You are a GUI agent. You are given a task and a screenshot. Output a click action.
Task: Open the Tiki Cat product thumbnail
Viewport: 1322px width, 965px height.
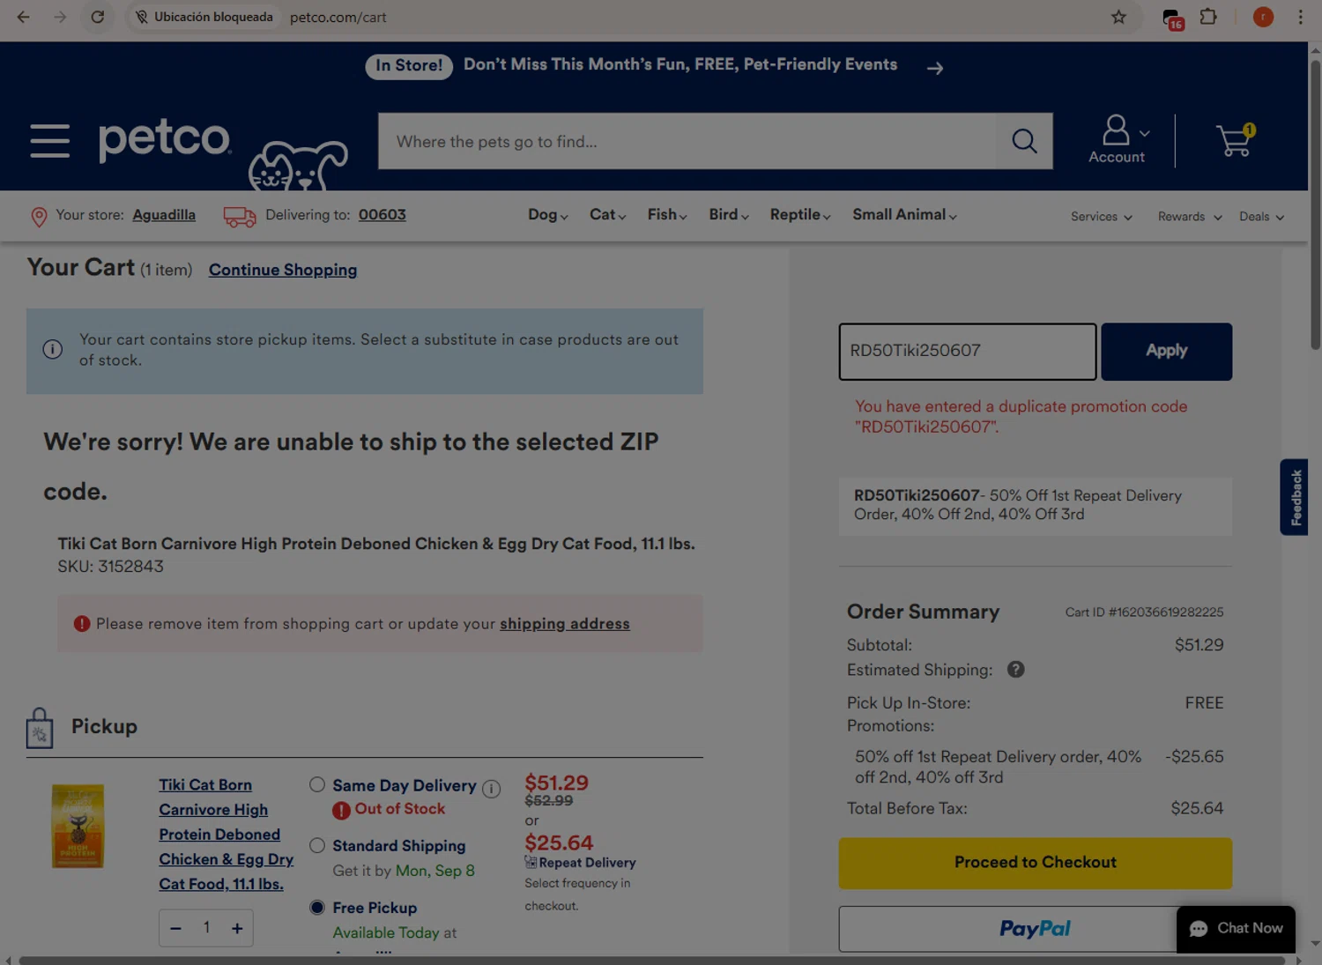78,827
